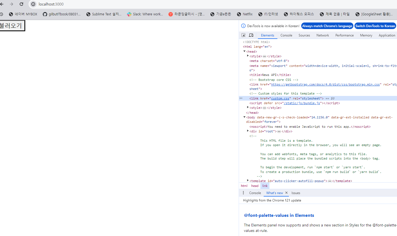Open @font-palette-values in Elements article
Image resolution: width=397 pixels, height=236 pixels.
click(279, 215)
